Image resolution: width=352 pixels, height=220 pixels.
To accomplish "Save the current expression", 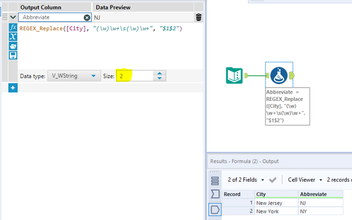I will 13,55.
